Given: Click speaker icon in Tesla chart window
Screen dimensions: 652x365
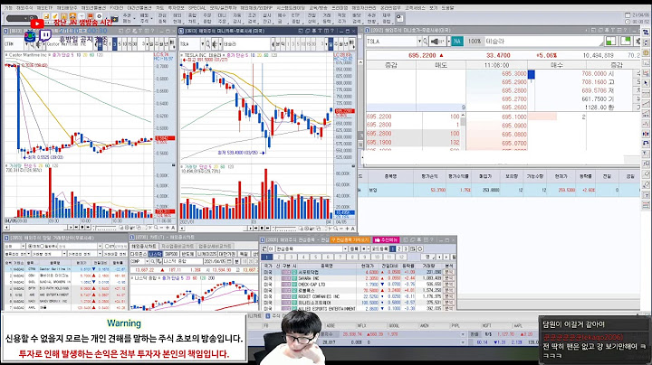Looking at the screenshot, I should click(215, 44).
